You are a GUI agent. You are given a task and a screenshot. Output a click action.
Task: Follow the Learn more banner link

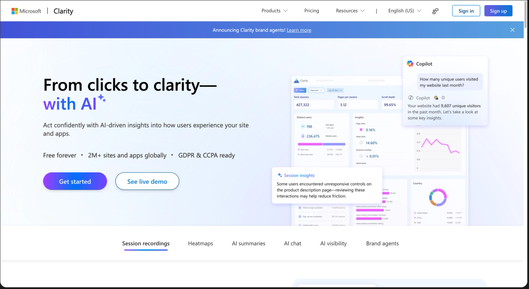299,30
